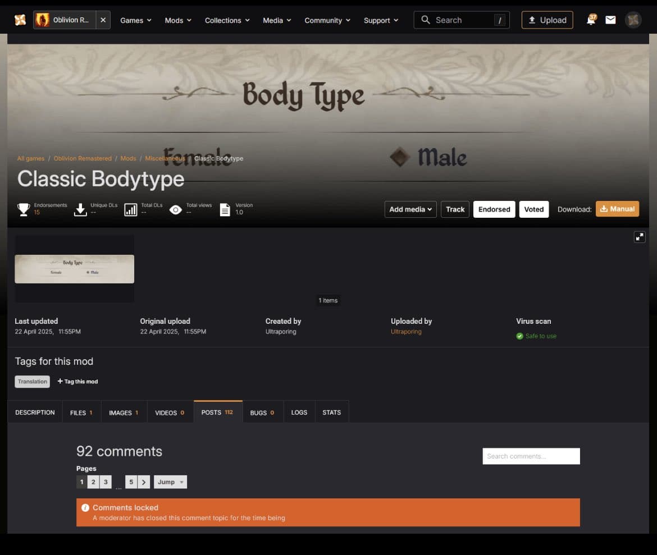The image size is (657, 555).
Task: Close the Oblivion Remastered game filter
Action: click(x=103, y=20)
